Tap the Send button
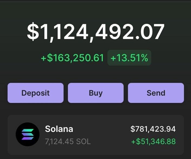This screenshot has width=191, height=159. coord(156,93)
